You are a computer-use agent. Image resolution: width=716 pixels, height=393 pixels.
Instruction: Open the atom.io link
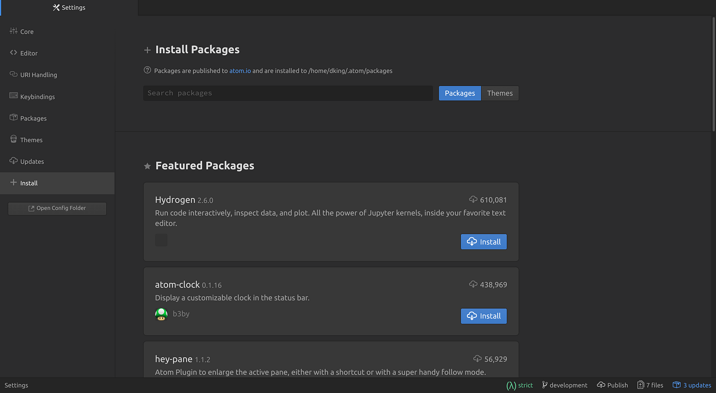[x=240, y=71]
